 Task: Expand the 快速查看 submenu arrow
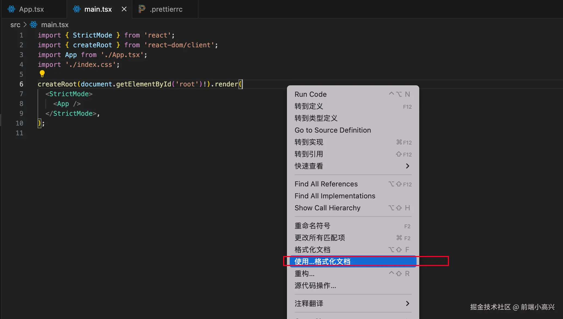(x=407, y=166)
